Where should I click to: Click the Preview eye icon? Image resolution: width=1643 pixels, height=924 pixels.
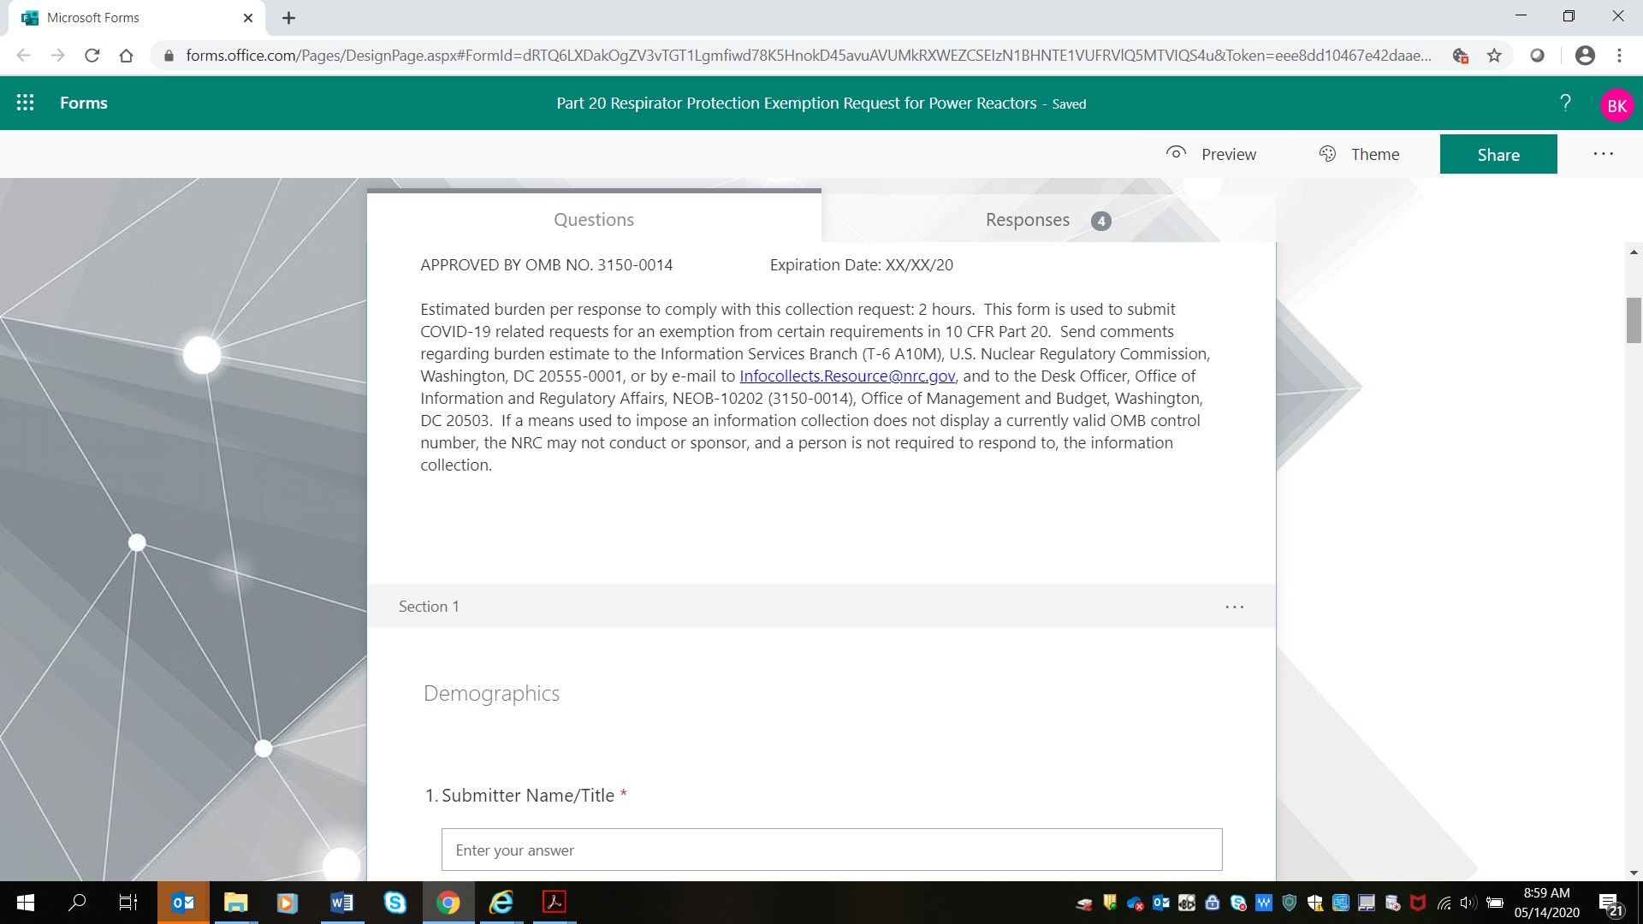pos(1176,153)
